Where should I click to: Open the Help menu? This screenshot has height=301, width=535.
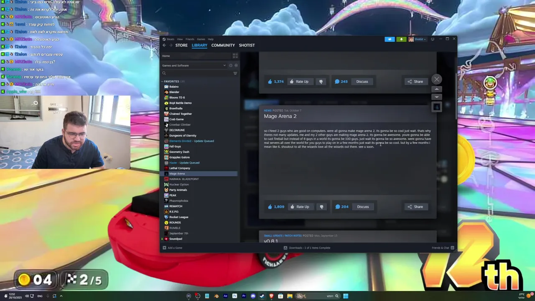pyautogui.click(x=211, y=39)
